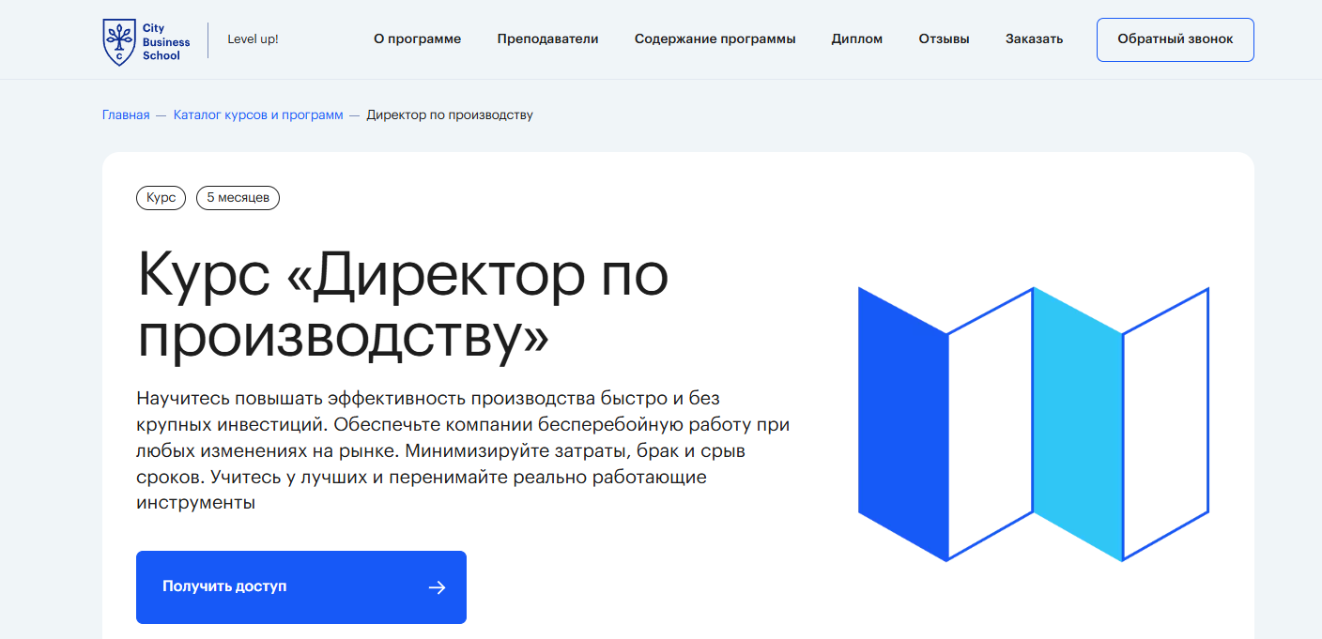Click the right arrow icon in Получить доступ
The width and height of the screenshot is (1322, 639).
click(x=437, y=587)
